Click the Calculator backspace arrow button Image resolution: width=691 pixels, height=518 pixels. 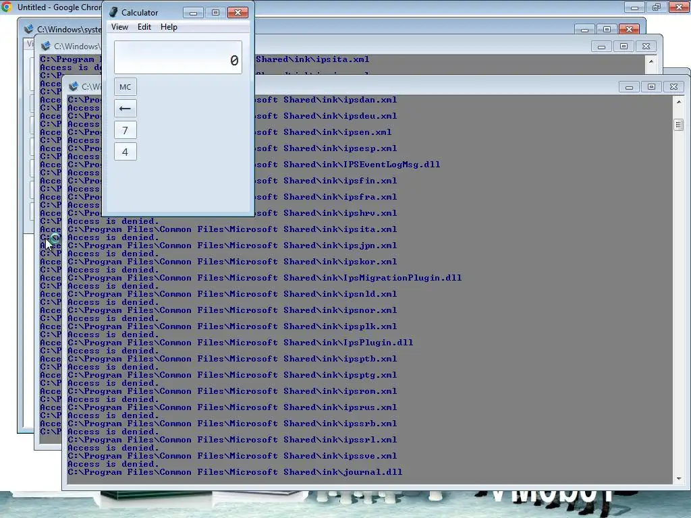click(x=125, y=109)
